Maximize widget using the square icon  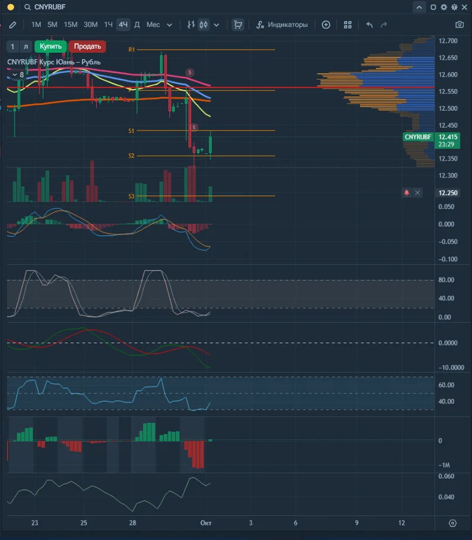pos(433,7)
